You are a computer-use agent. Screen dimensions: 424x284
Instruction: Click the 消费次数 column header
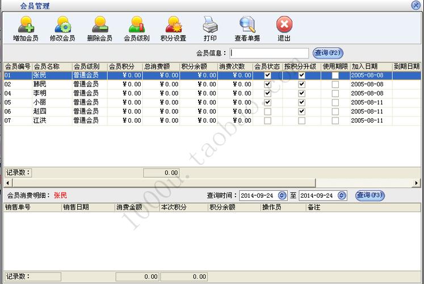click(235, 66)
